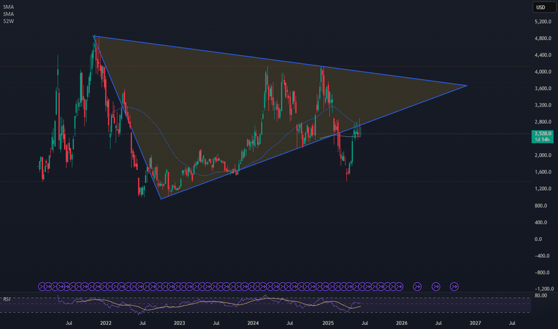The image size is (558, 329).
Task: Click the isolated event marker above 2026 Jul
Action: (436, 287)
